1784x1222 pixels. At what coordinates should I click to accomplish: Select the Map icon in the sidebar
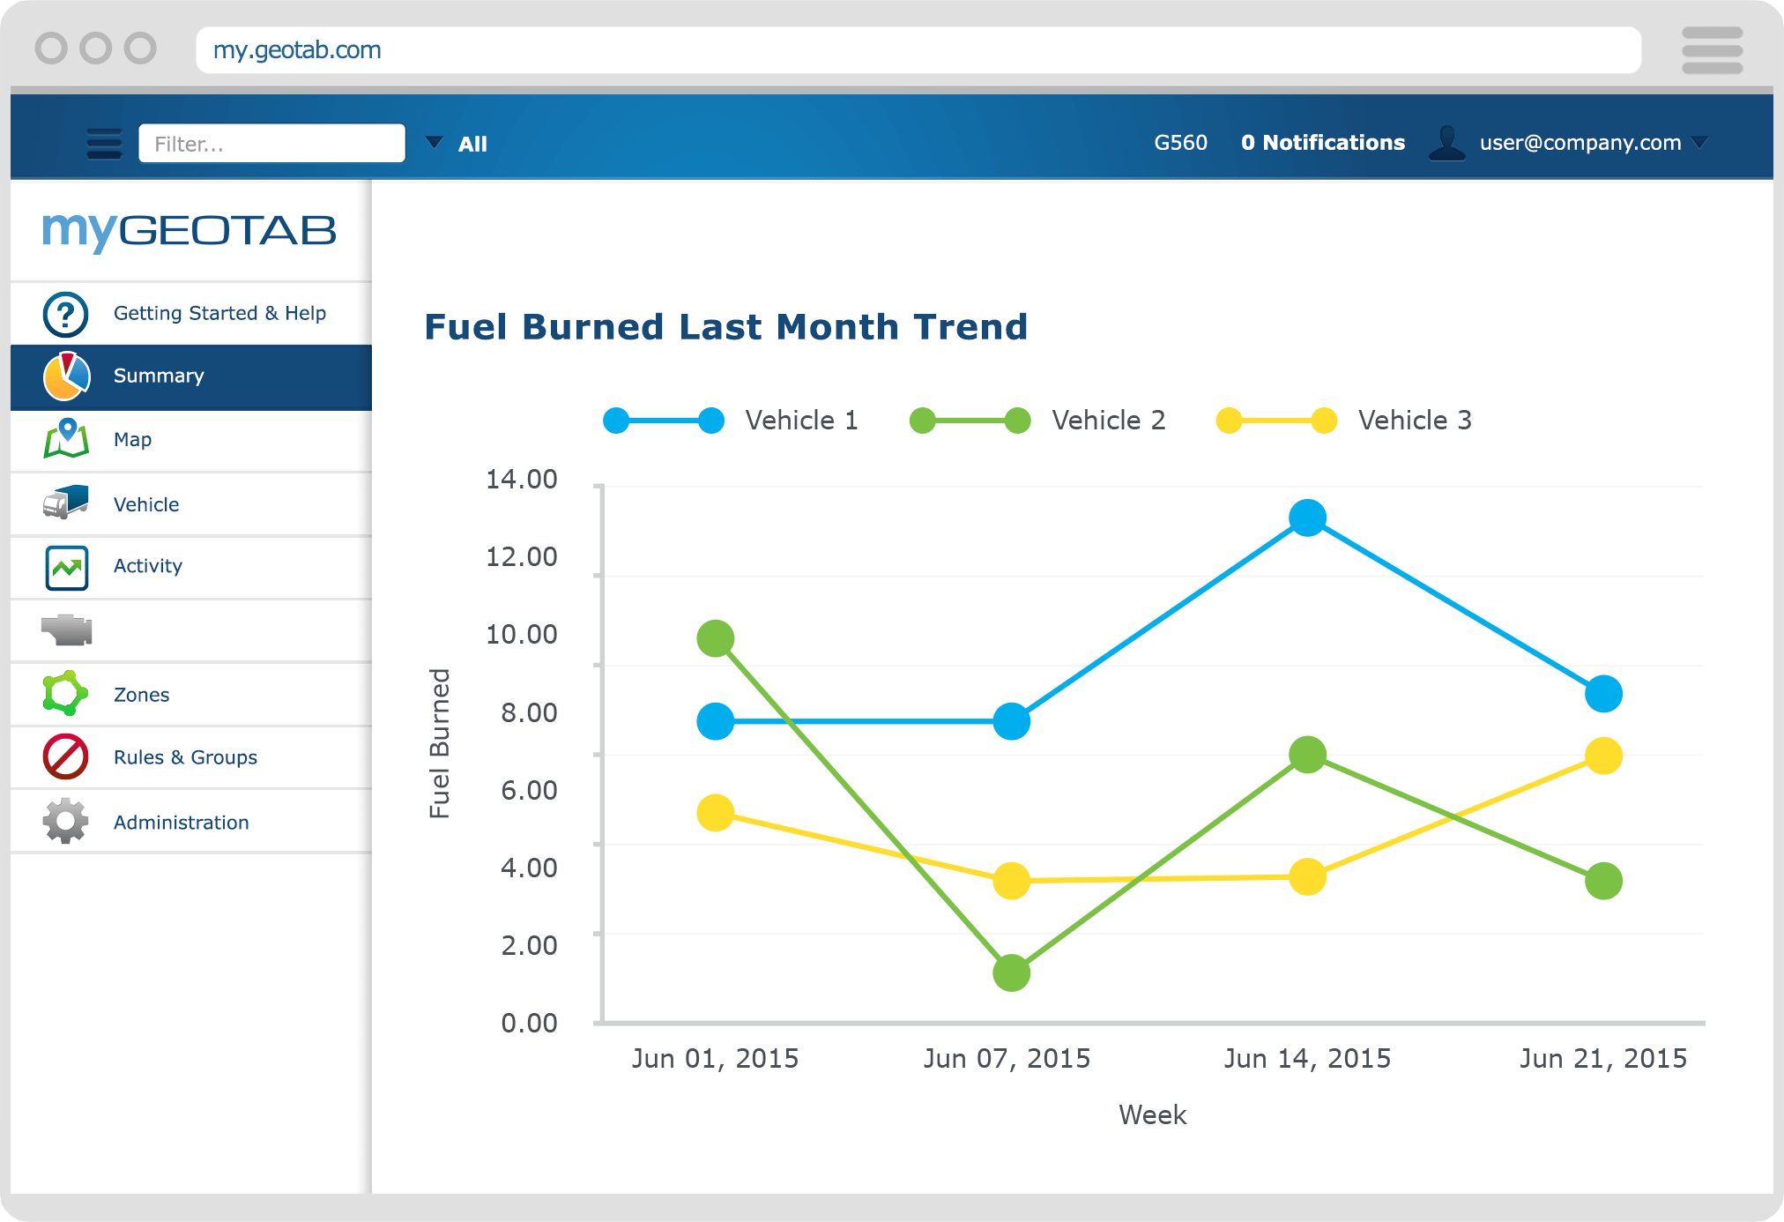point(67,439)
